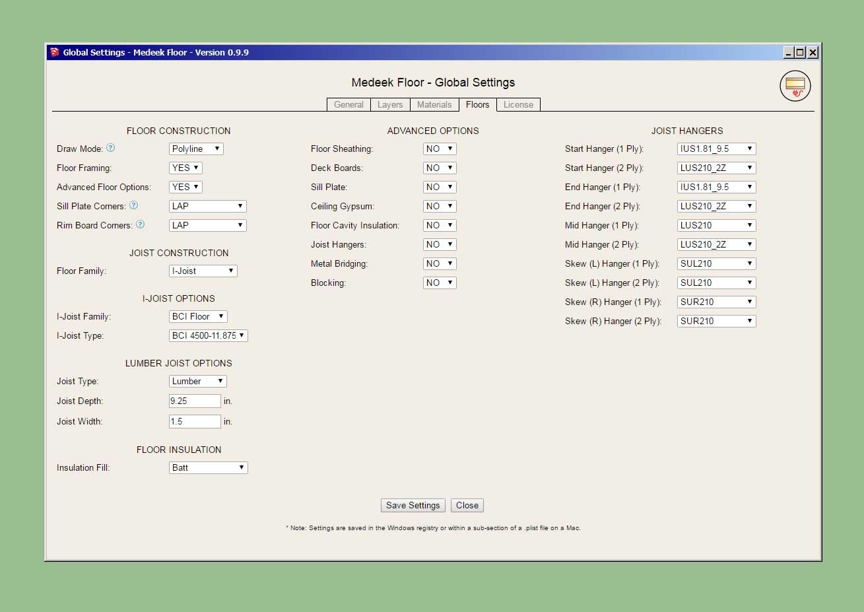Click the Save Settings button
This screenshot has width=864, height=612.
click(x=413, y=505)
